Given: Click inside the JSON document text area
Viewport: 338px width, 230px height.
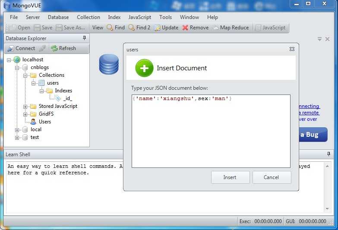Looking at the screenshot, I should click(x=211, y=131).
